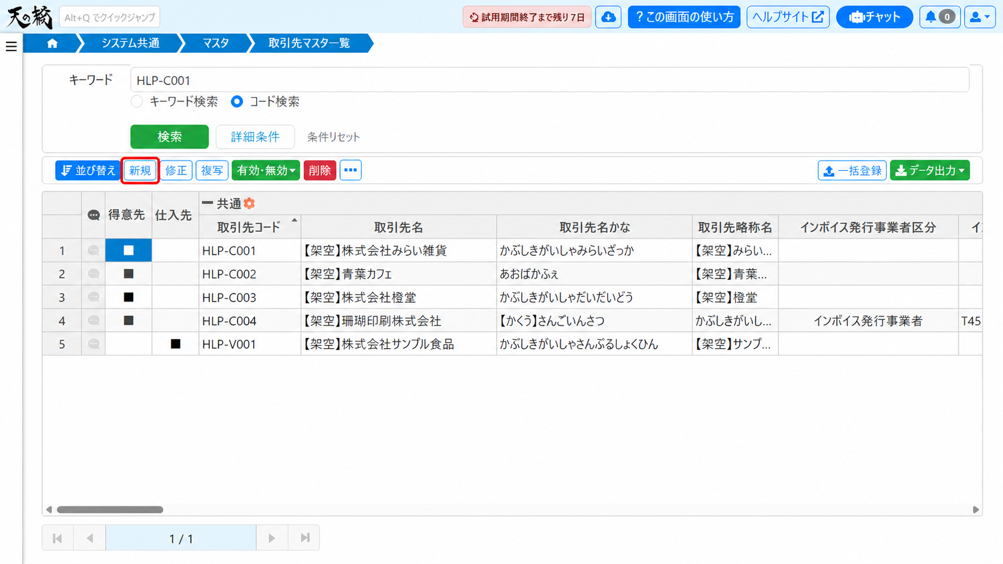Screen dimensions: 1003x564
Task: Open the チャット button
Action: (x=875, y=17)
